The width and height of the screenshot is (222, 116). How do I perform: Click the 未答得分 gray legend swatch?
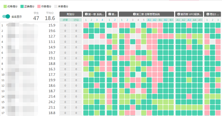coord(55,6)
